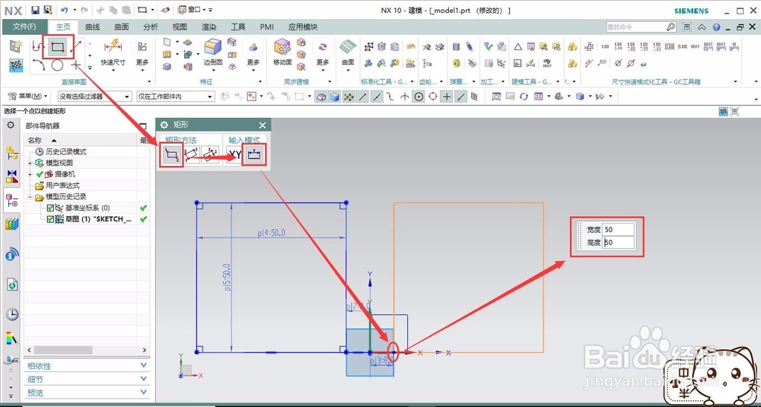This screenshot has height=407, width=761.
Task: Switch to parameter input mode
Action: [254, 154]
